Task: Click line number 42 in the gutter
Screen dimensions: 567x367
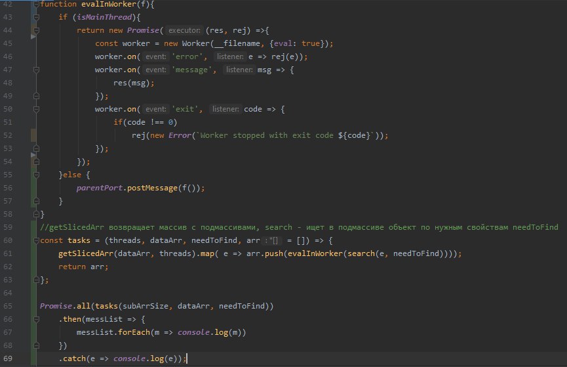Action: tap(8, 5)
